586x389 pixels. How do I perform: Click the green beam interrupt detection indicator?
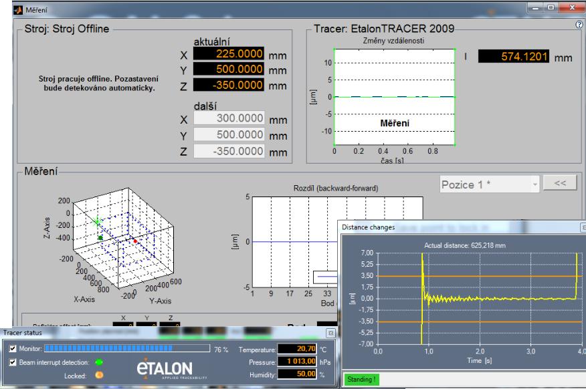pyautogui.click(x=99, y=362)
